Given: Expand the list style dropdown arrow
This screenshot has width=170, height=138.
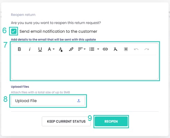Looking at the screenshot, I should click(x=98, y=49).
